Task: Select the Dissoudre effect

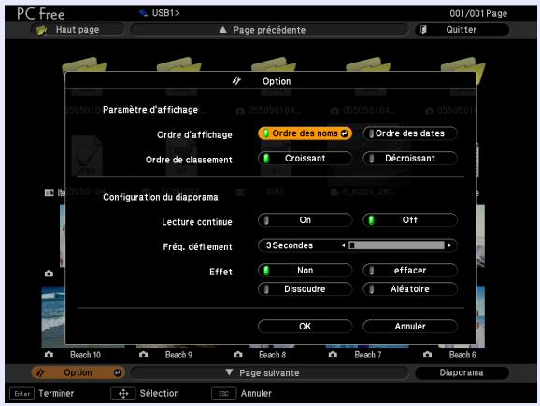Action: point(306,289)
